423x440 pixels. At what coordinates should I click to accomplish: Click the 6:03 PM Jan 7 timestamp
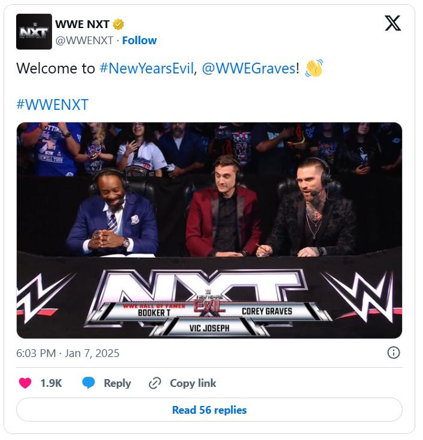pos(68,353)
